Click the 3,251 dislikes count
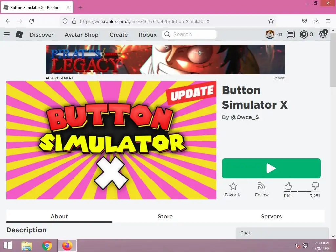This screenshot has height=252, width=336. (315, 196)
